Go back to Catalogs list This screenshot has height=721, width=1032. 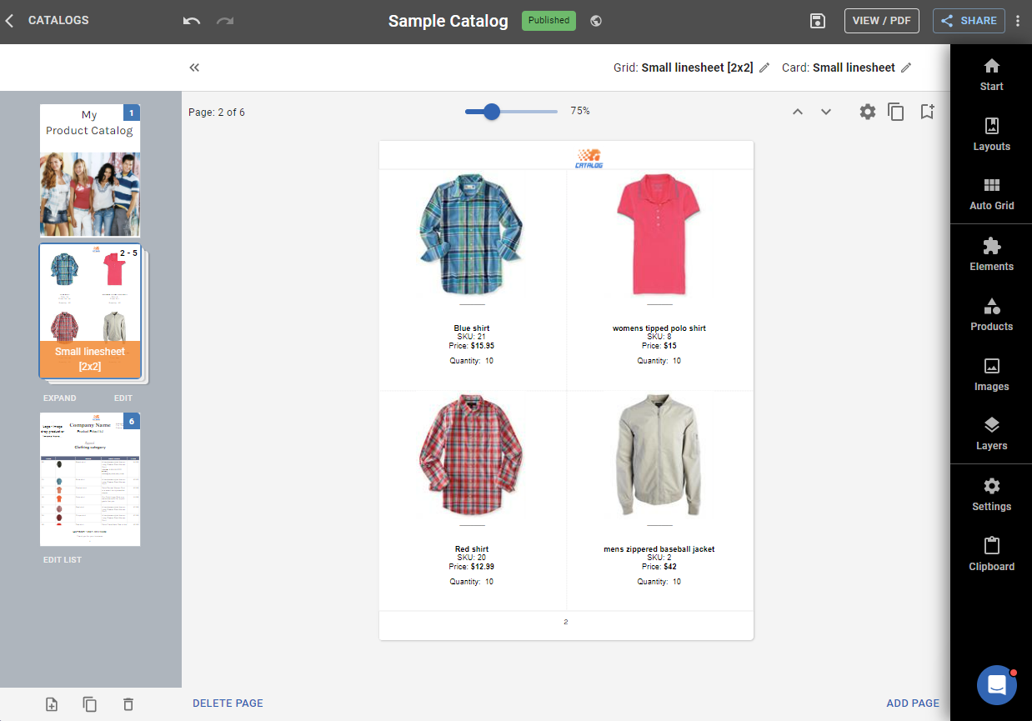coord(48,21)
